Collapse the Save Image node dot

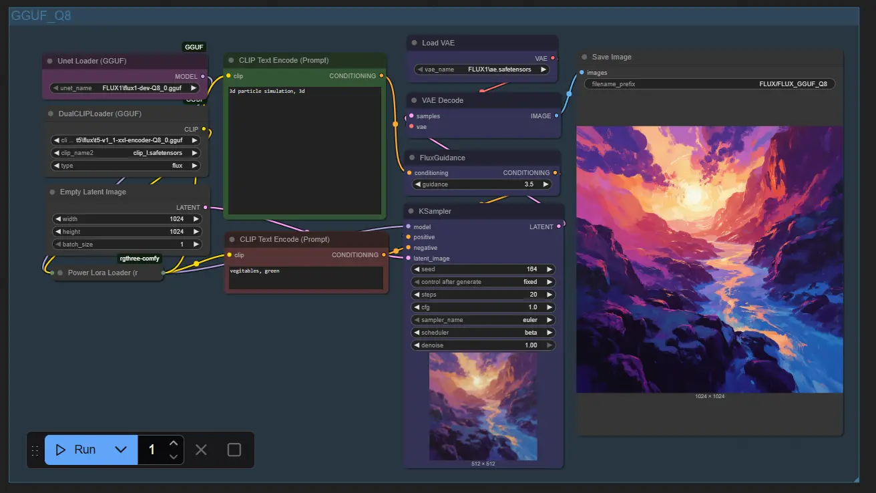point(584,57)
